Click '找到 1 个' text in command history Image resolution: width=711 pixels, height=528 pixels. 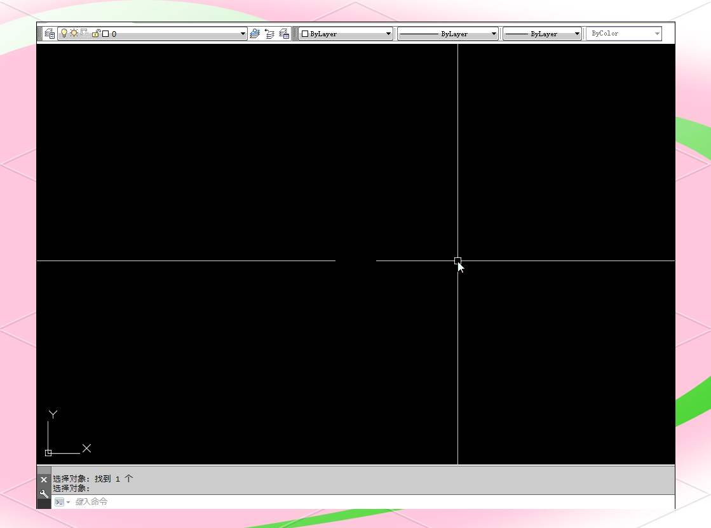(114, 478)
